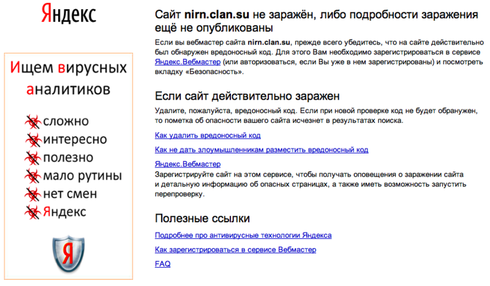The width and height of the screenshot is (490, 286).
Task: Click biohazard icon next to сложно
Action: [x=33, y=122]
